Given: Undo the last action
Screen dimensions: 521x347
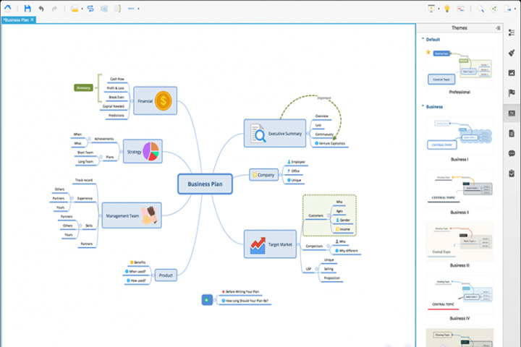Looking at the screenshot, I should (x=41, y=8).
